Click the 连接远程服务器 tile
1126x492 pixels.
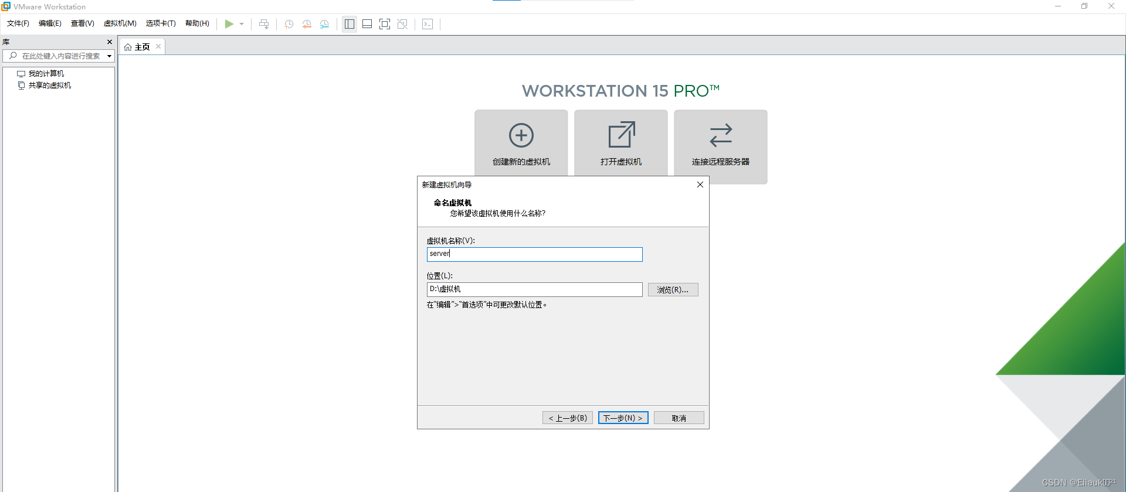721,147
